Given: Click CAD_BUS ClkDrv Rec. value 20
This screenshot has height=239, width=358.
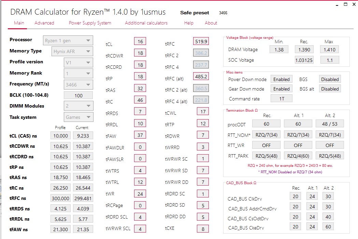Looking at the screenshot, I should point(296,196).
